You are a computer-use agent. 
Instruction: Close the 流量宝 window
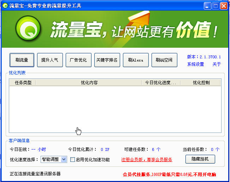point(224,6)
